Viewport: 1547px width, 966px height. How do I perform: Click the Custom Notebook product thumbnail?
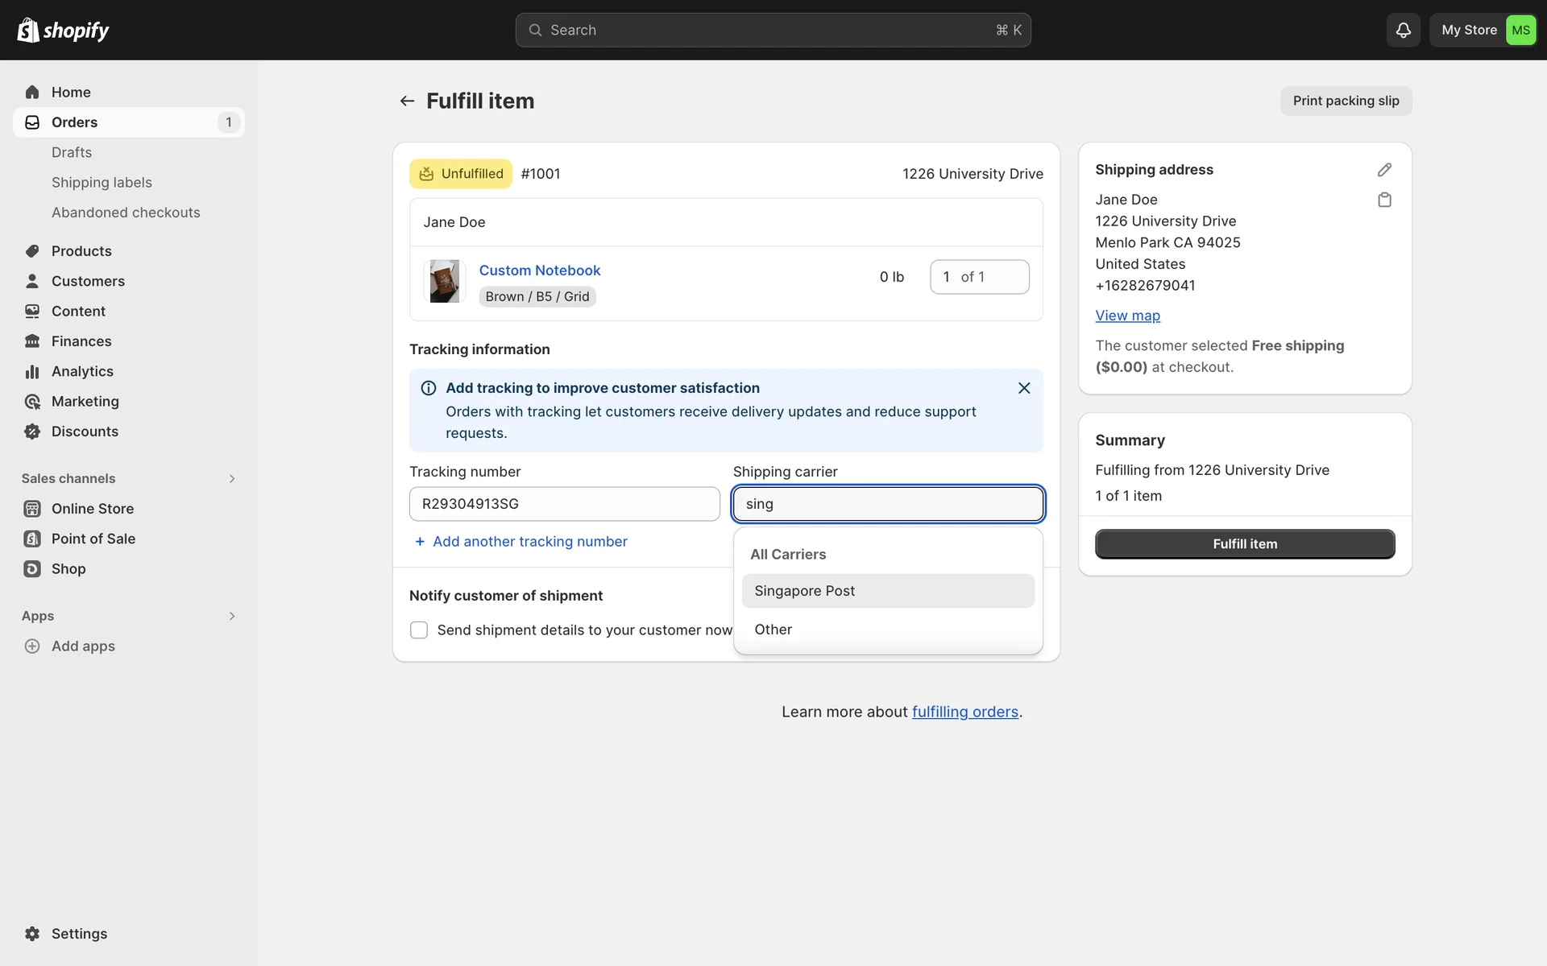pyautogui.click(x=444, y=281)
